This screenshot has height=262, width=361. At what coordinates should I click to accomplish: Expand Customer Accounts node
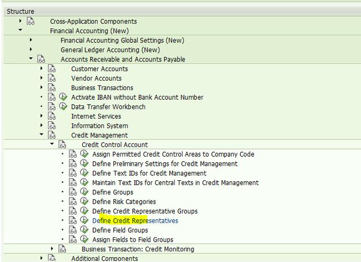[41, 68]
